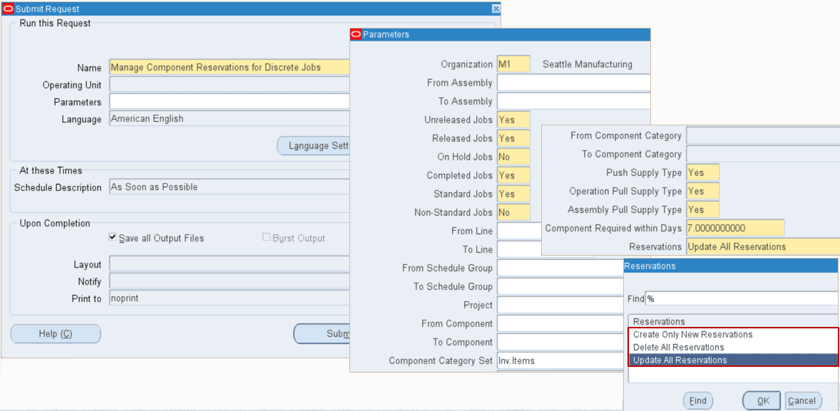Screen dimensions: 840x411
Task: Click the Layout field
Action: (230, 264)
